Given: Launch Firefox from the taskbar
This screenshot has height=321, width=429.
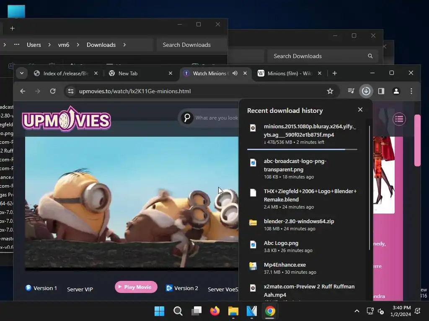Looking at the screenshot, I should [x=215, y=311].
